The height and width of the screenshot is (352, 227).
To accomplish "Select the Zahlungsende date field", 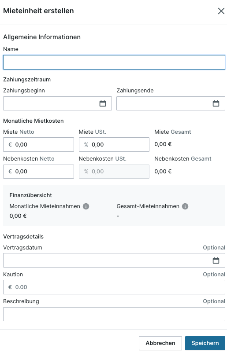I will click(x=171, y=103).
